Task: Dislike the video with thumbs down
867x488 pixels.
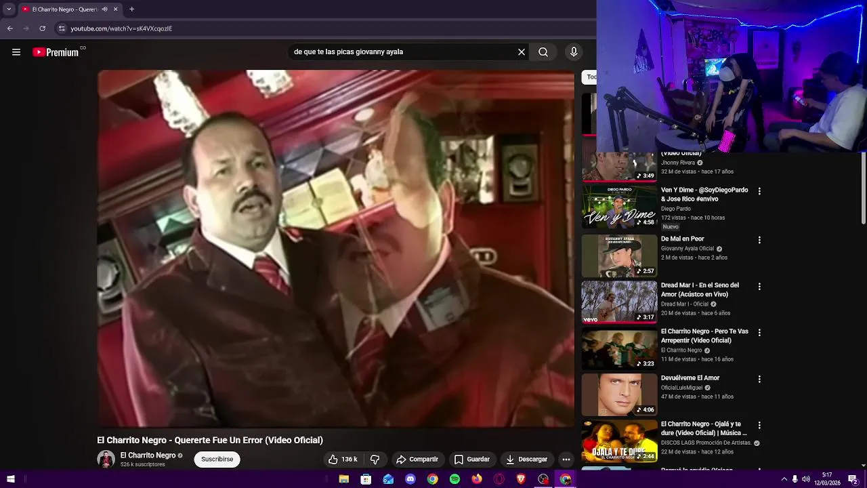Action: 375,460
